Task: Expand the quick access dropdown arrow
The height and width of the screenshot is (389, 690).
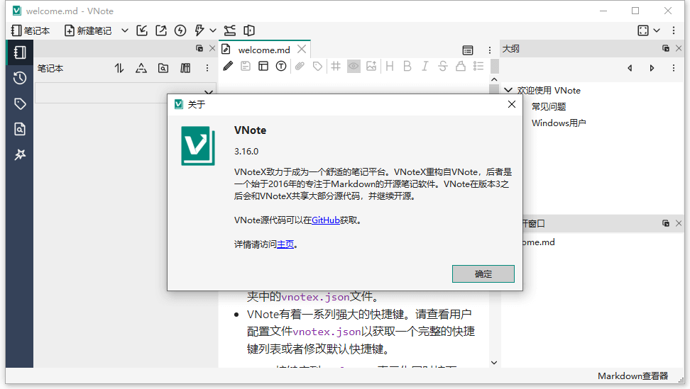Action: click(x=213, y=30)
